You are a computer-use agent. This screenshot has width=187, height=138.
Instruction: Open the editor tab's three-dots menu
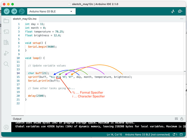pos(182,19)
